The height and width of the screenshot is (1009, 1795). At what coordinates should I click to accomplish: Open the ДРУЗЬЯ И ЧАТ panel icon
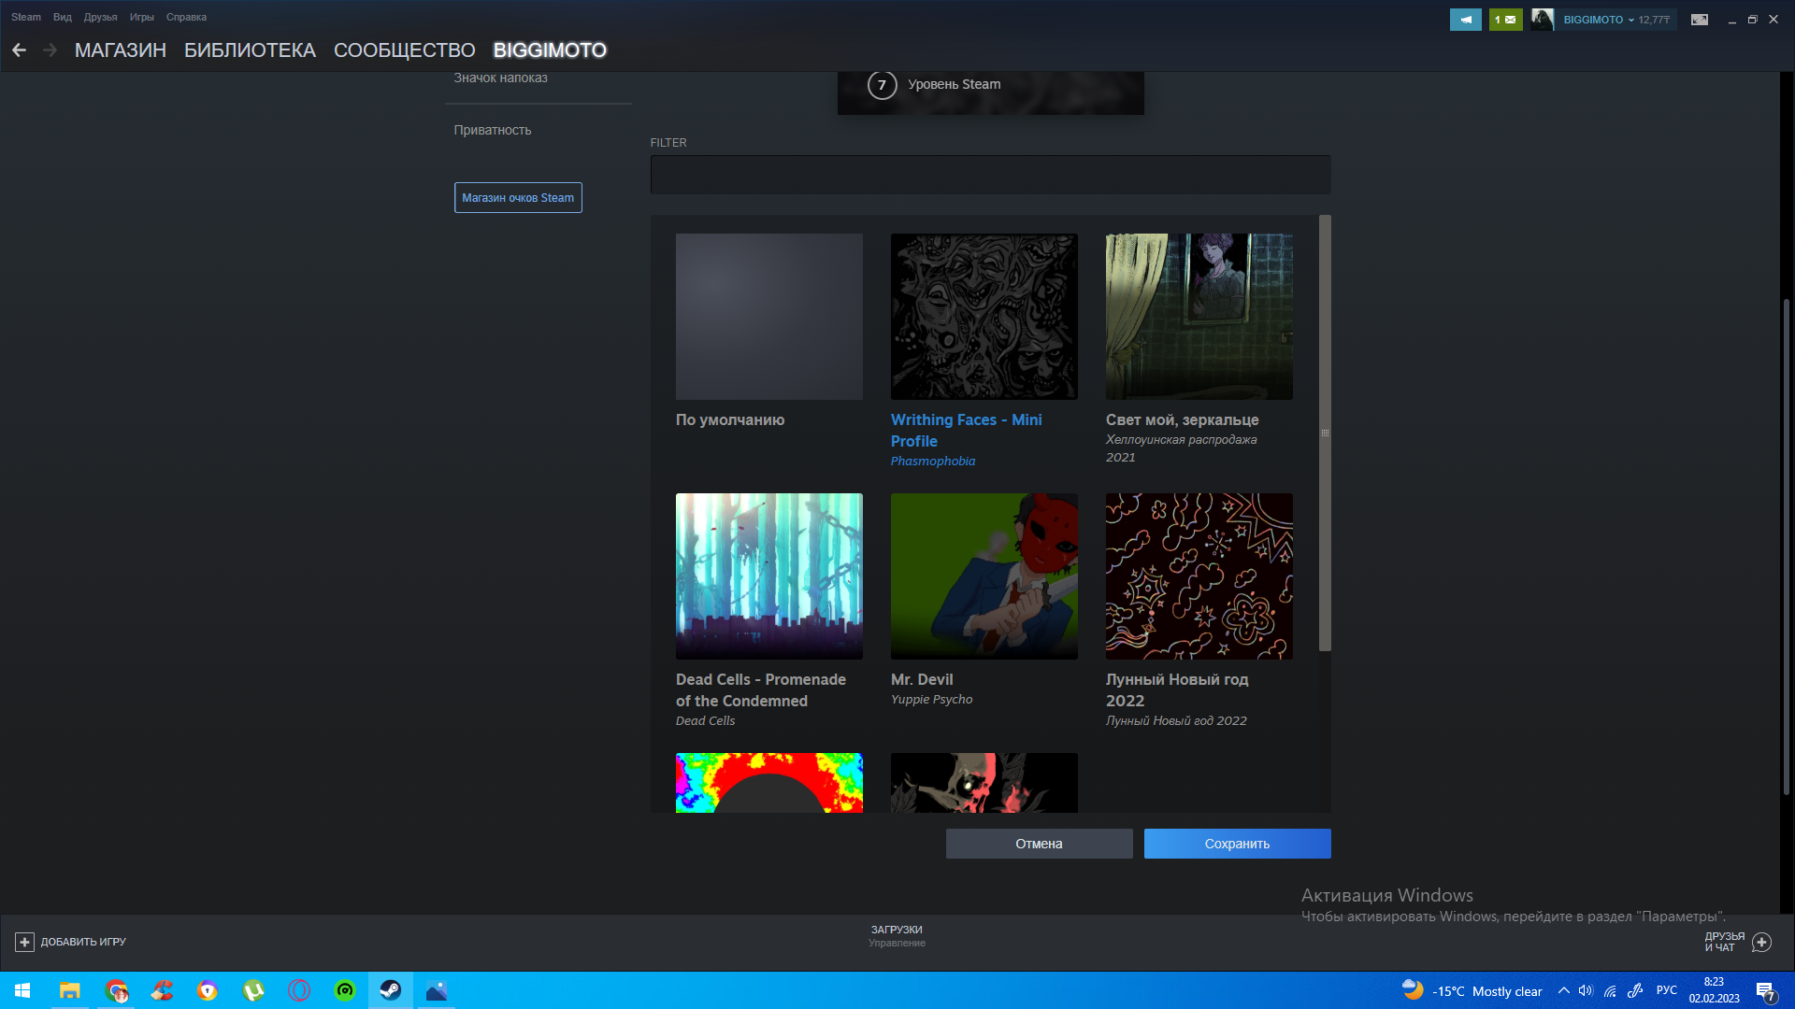point(1761,942)
